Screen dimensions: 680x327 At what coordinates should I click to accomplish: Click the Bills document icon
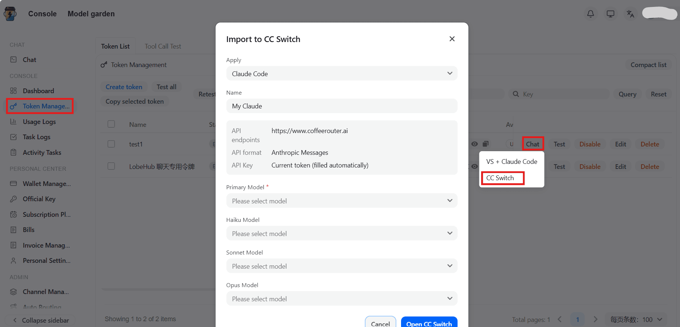[13, 229]
